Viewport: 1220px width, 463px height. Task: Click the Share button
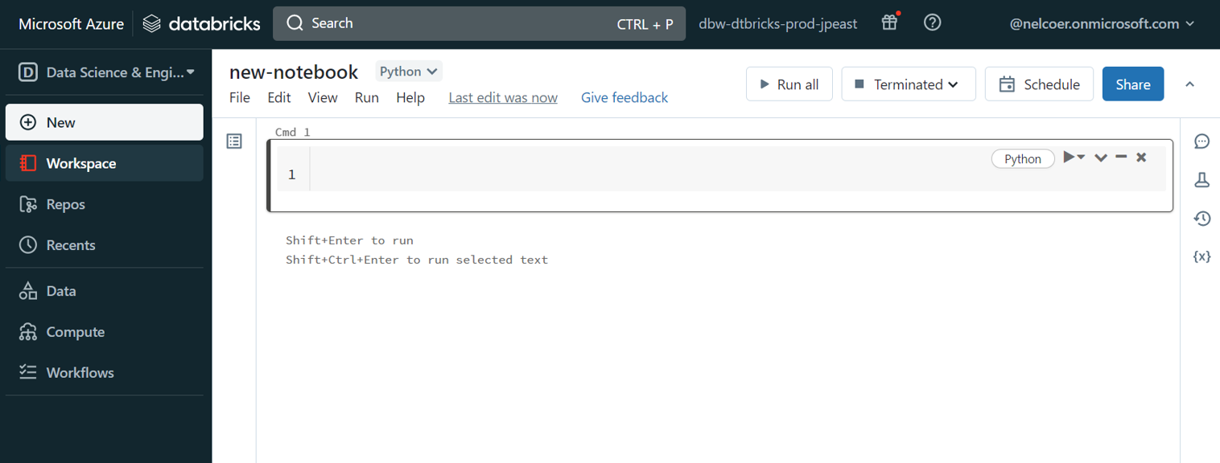(1132, 84)
